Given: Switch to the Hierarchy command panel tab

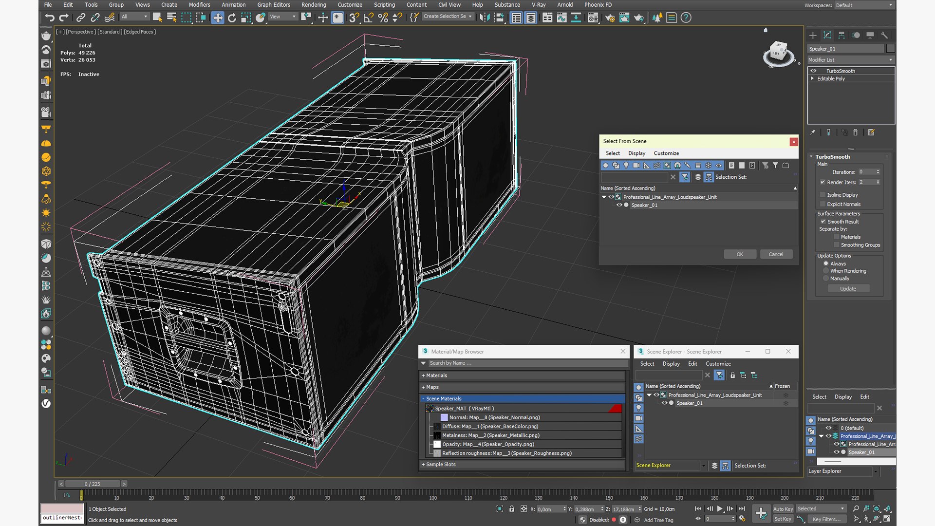Looking at the screenshot, I should pos(841,35).
